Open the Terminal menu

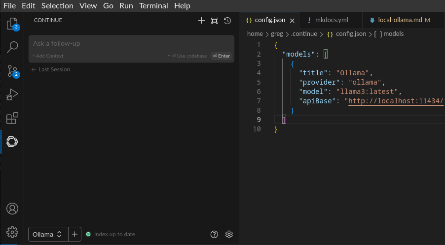coord(153,6)
